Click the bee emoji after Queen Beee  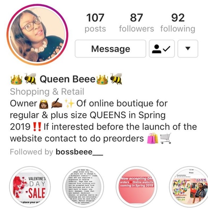[116, 79]
